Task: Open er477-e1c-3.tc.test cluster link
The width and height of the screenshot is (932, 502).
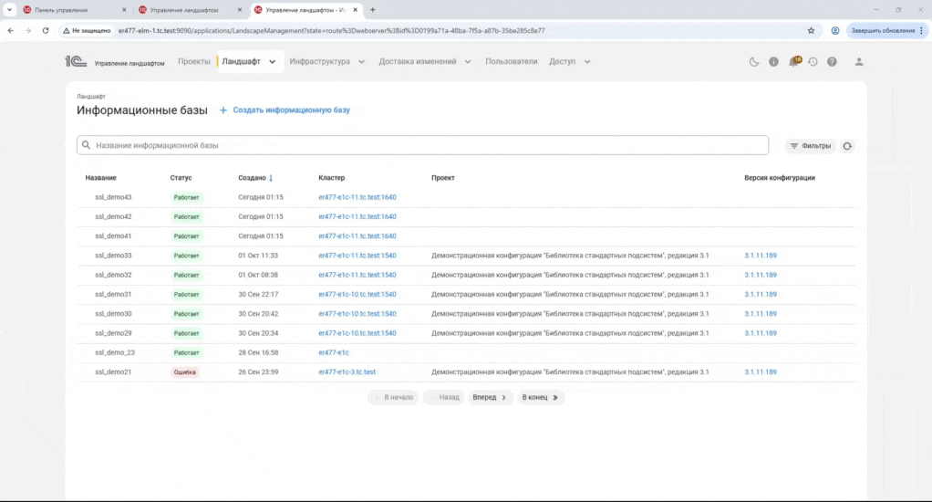Action: [347, 371]
